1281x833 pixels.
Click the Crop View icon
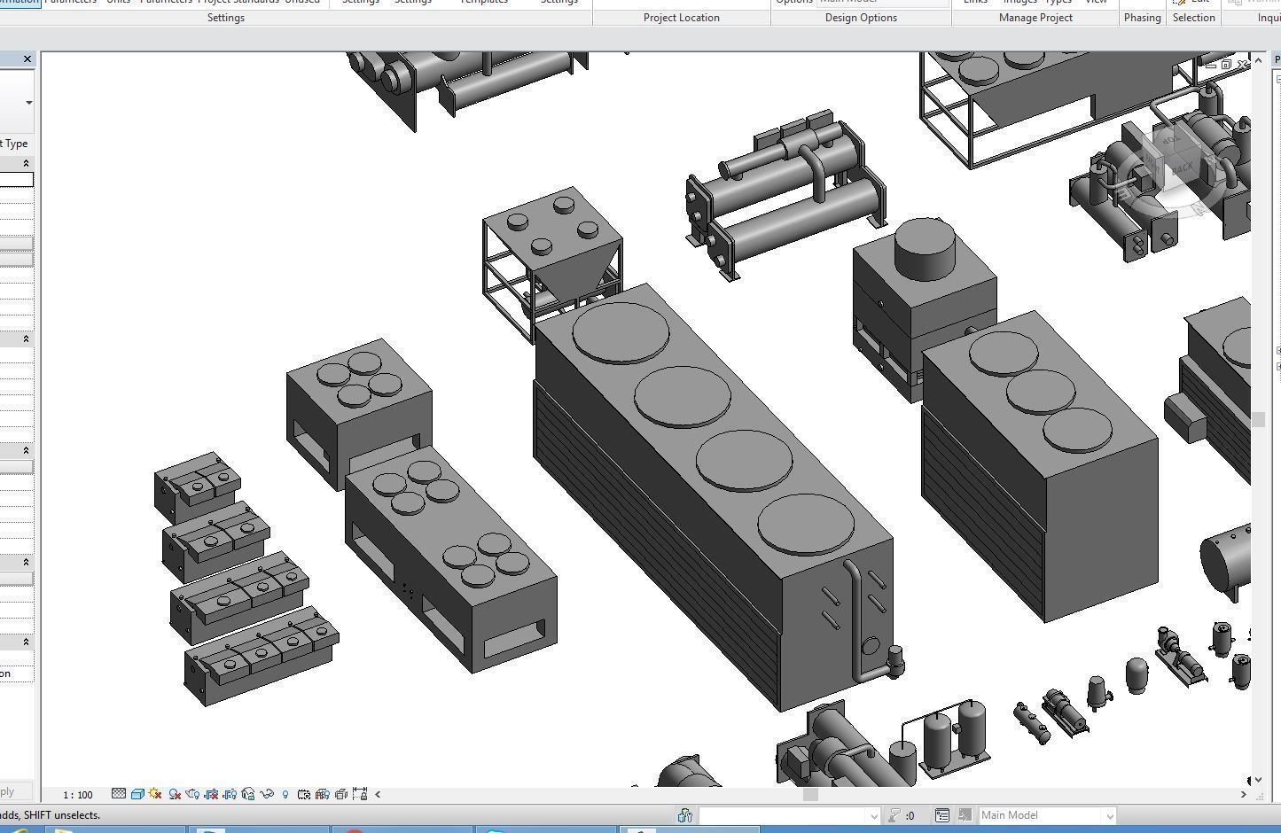[x=211, y=794]
